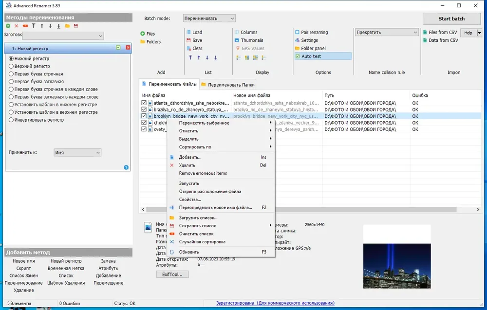Image resolution: width=487 pixels, height=310 pixels.
Task: Click the blue help question mark icon
Action: point(126,167)
